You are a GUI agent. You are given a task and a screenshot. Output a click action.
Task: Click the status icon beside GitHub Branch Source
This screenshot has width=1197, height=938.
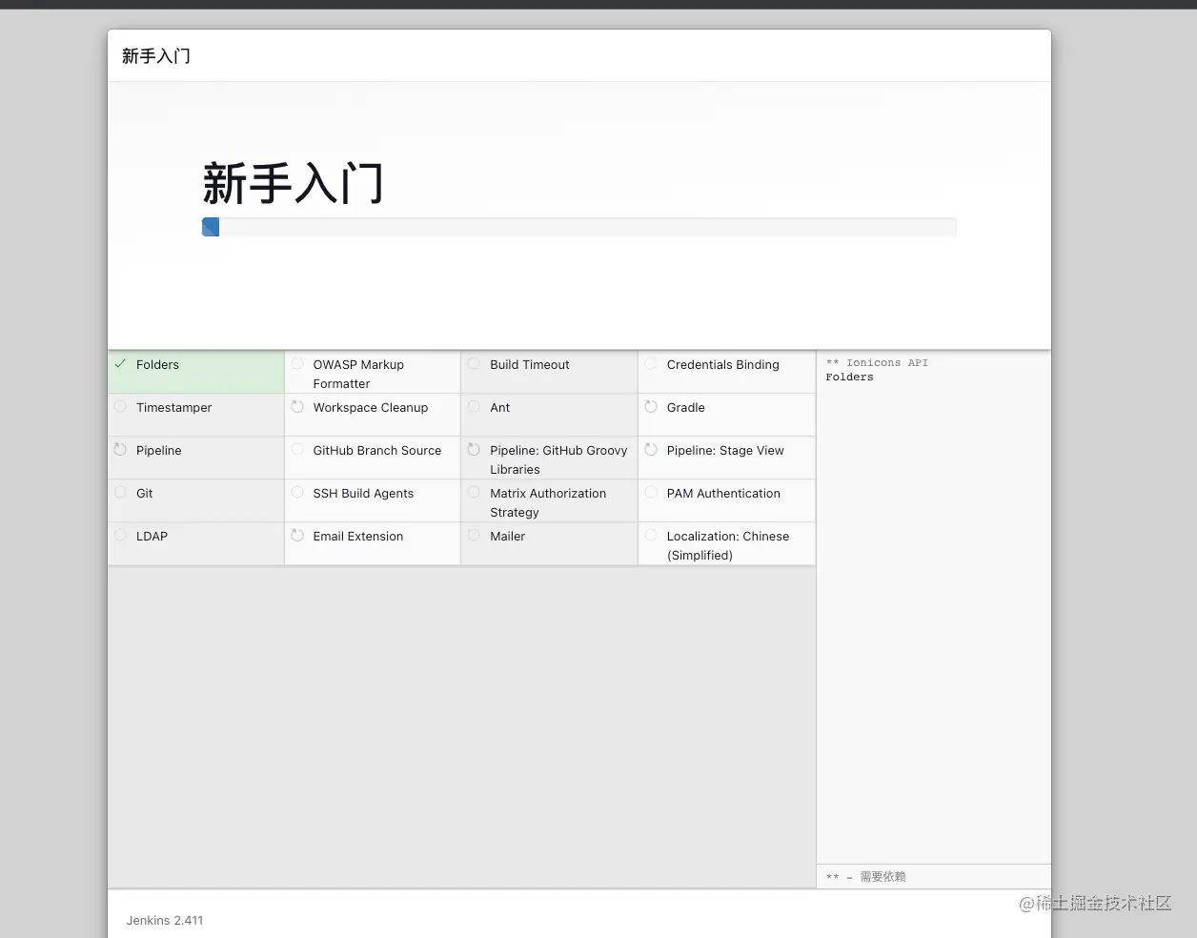pyautogui.click(x=297, y=449)
